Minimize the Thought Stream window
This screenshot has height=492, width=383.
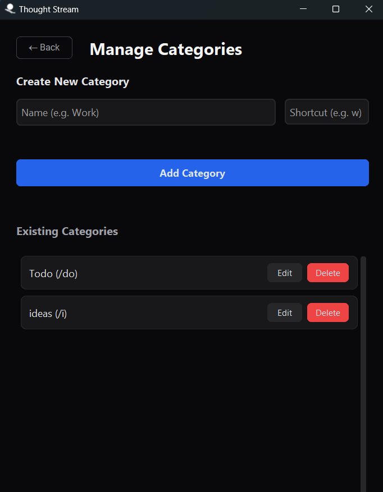pyautogui.click(x=303, y=9)
